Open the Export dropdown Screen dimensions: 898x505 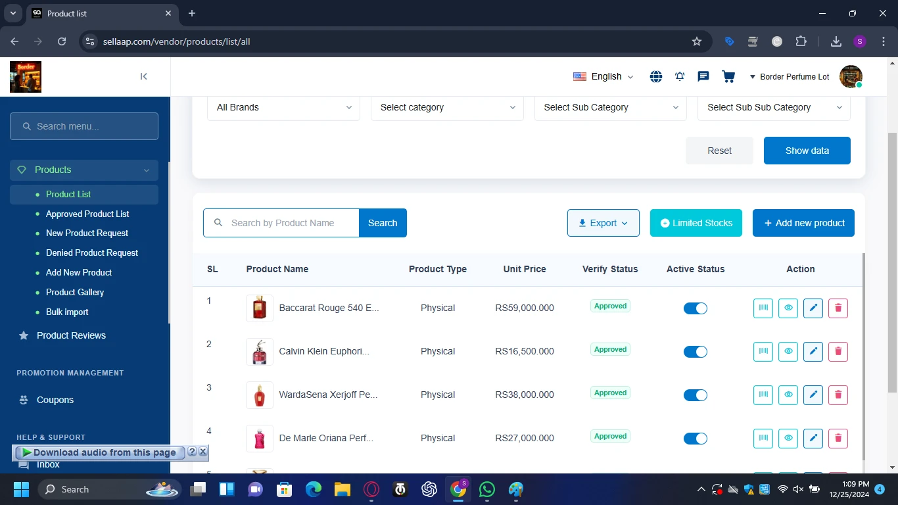(x=603, y=223)
